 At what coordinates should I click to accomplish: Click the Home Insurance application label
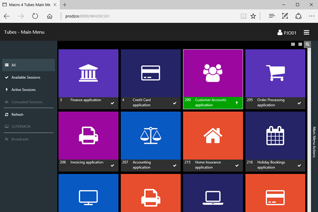click(208, 165)
